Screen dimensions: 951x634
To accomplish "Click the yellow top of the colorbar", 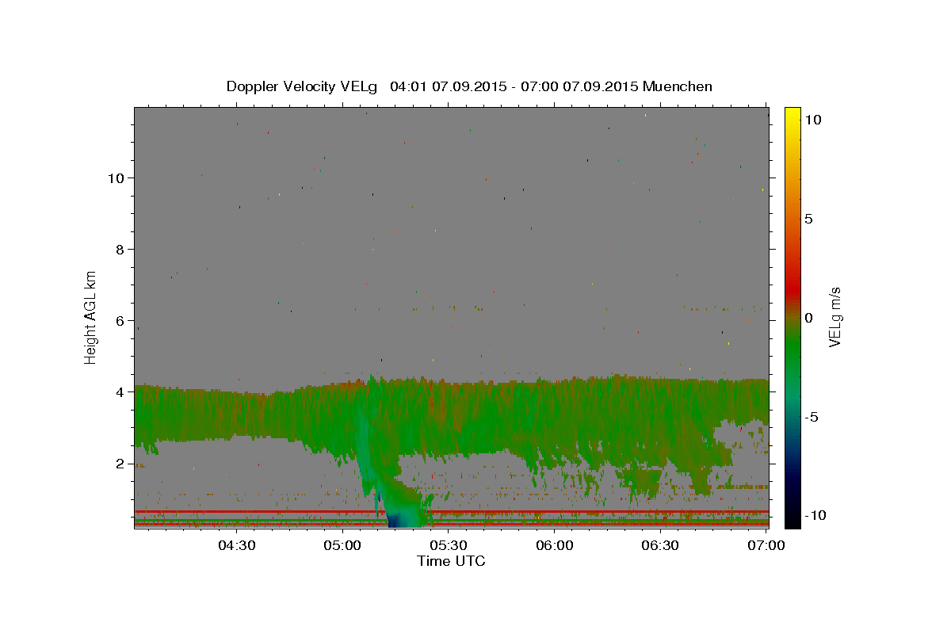I will pyautogui.click(x=792, y=115).
